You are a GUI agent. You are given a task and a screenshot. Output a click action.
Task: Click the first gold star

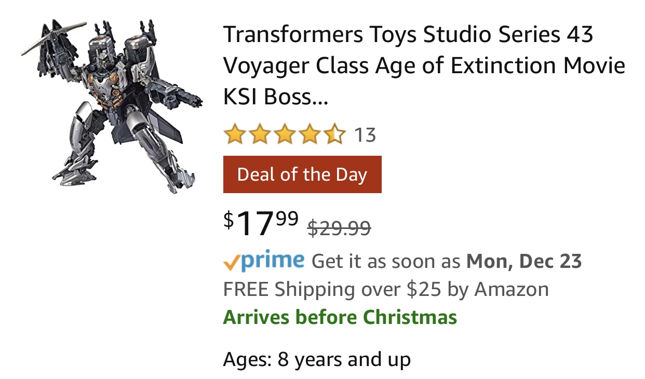point(235,135)
